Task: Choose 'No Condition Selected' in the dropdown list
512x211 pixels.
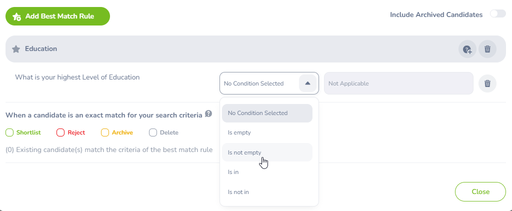Action: pyautogui.click(x=257, y=113)
